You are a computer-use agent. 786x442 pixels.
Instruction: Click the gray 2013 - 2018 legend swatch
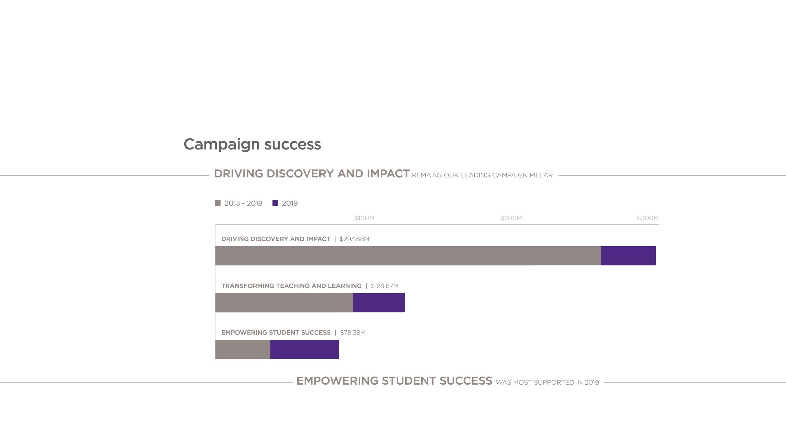(218, 203)
